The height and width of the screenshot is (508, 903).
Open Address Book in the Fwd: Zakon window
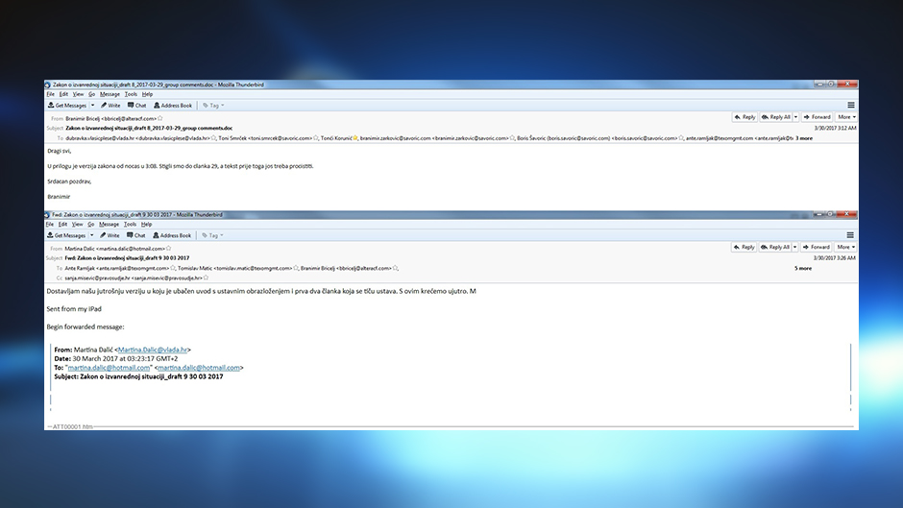[x=173, y=235]
